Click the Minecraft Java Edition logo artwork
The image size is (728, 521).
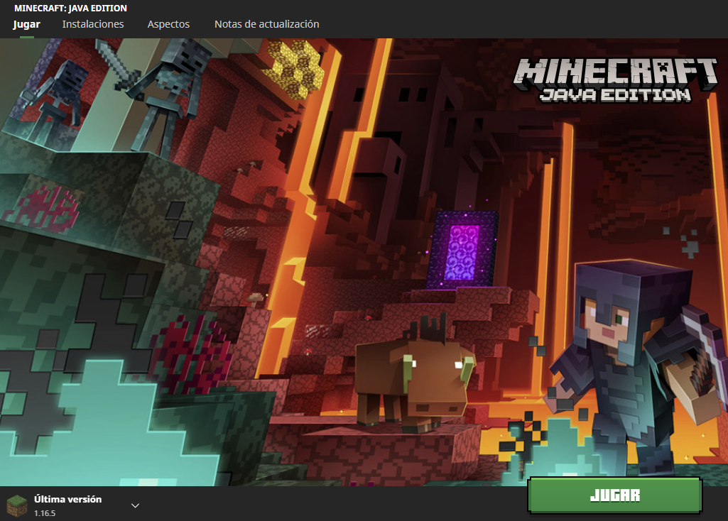pyautogui.click(x=616, y=78)
